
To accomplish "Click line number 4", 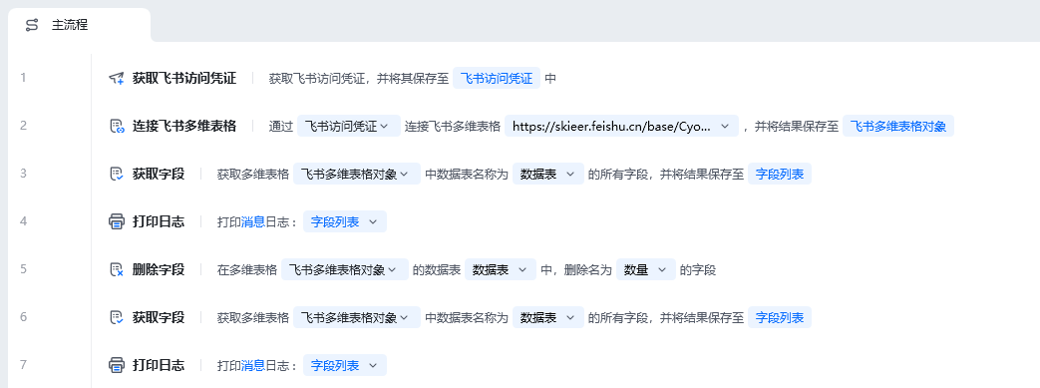I will click(23, 220).
